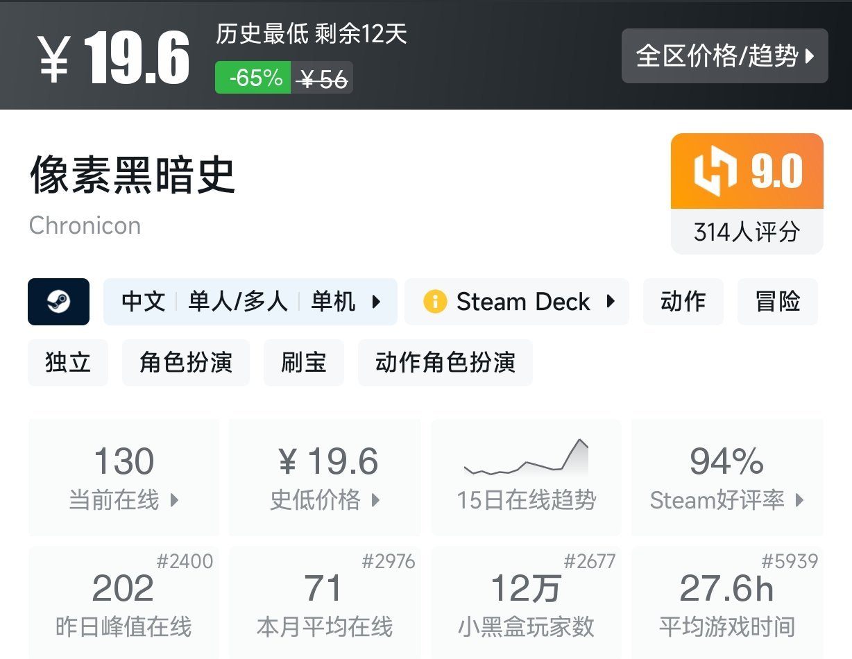View the 小黑盒玩家数 stat card

526,601
